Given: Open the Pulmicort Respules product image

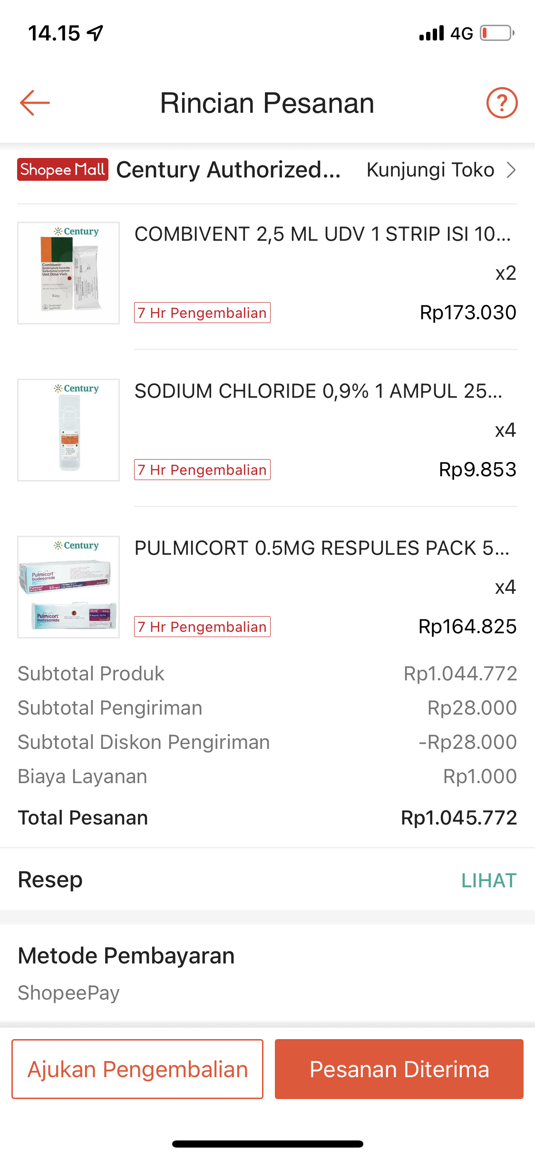Looking at the screenshot, I should (x=68, y=587).
